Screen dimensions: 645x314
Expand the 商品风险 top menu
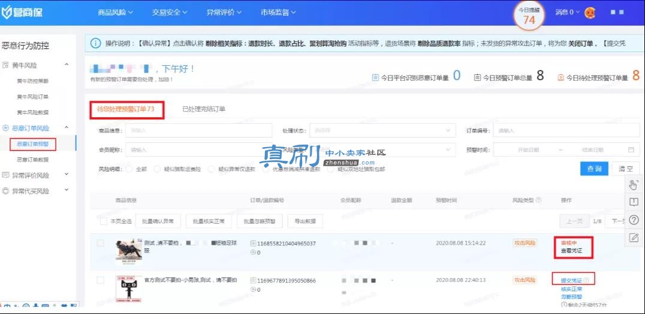tap(116, 13)
